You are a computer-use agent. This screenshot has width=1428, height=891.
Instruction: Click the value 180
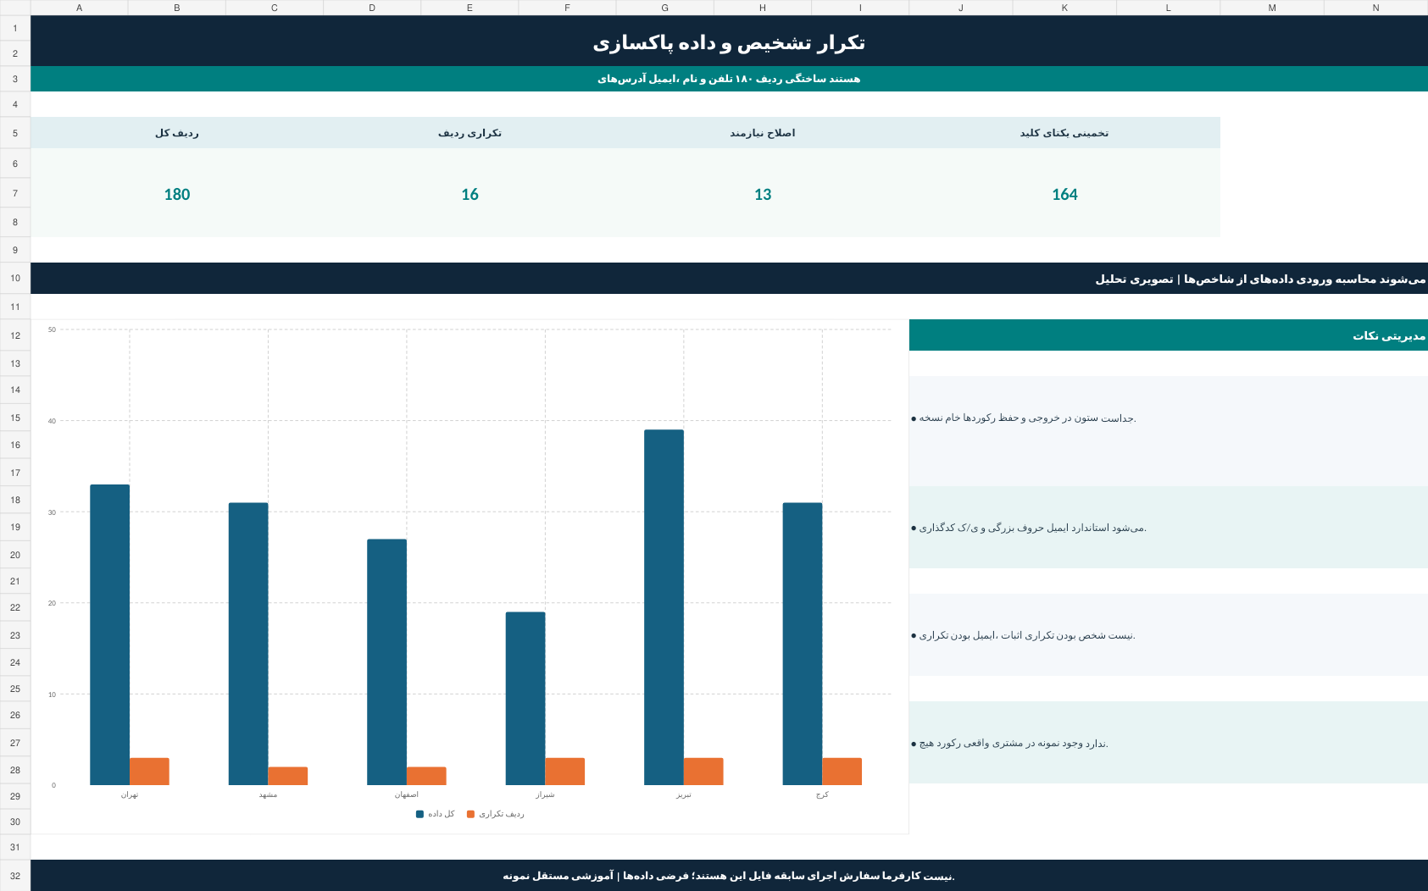[177, 194]
